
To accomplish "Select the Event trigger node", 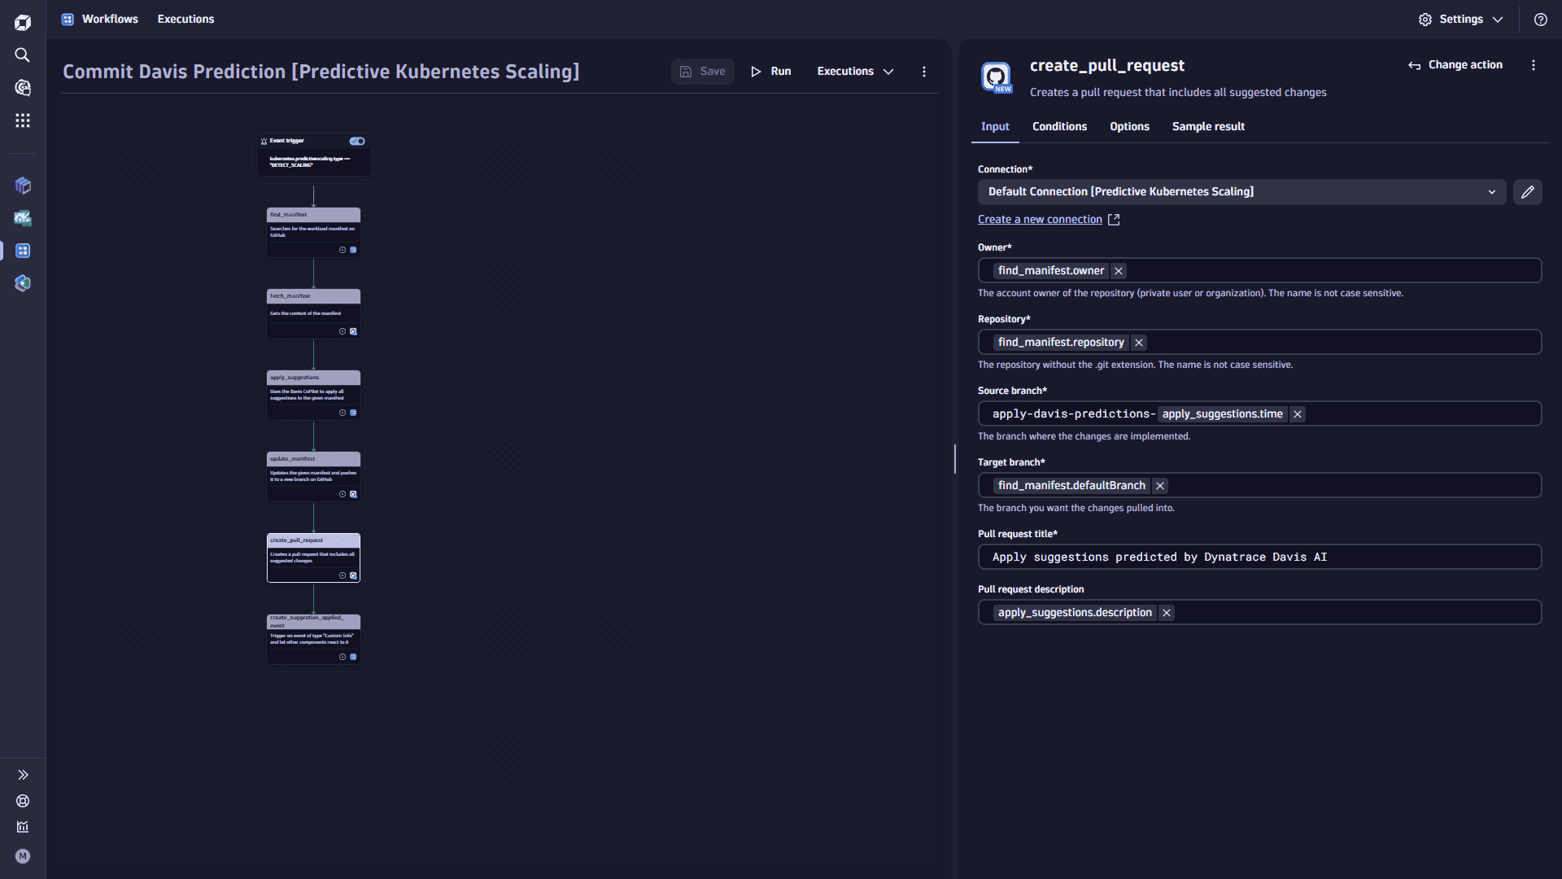I will (313, 155).
